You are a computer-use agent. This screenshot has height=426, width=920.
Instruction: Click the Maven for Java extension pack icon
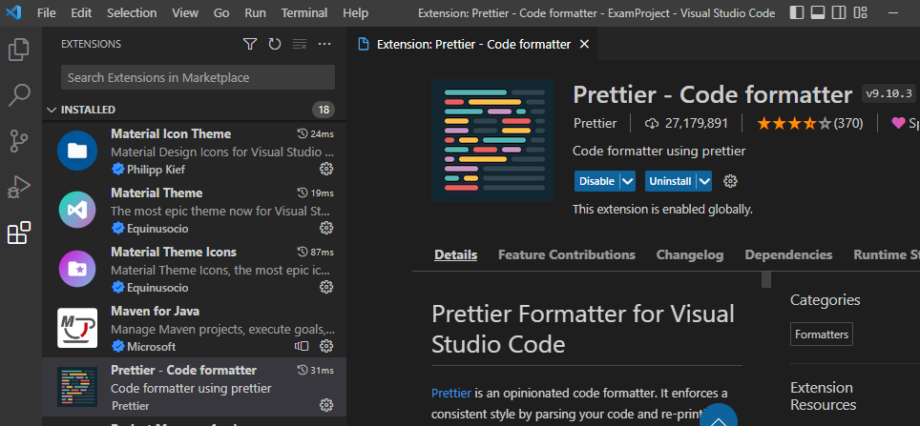pyautogui.click(x=302, y=346)
